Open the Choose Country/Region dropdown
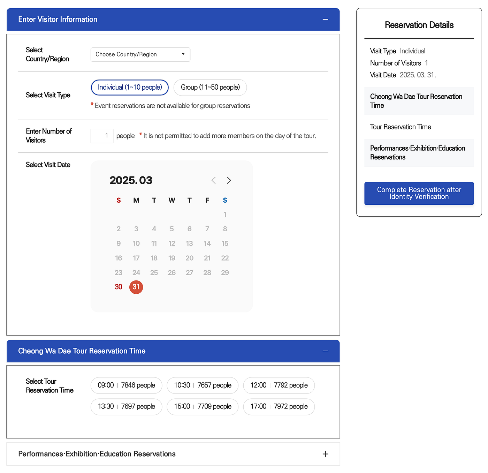The width and height of the screenshot is (488, 473). click(140, 54)
